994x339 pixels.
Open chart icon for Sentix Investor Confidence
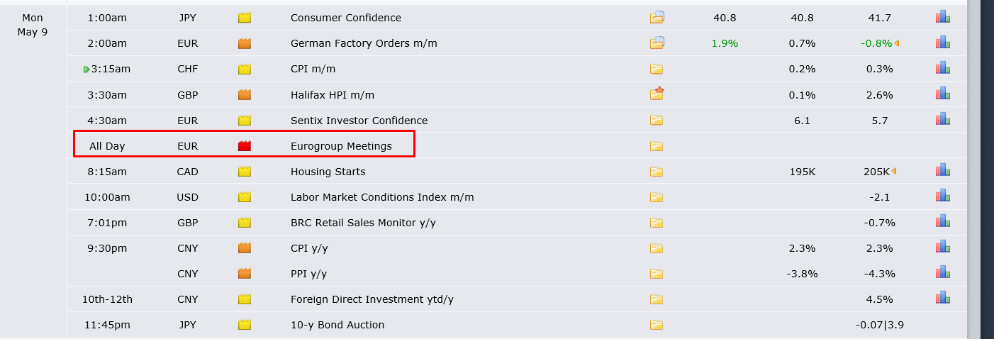click(942, 120)
